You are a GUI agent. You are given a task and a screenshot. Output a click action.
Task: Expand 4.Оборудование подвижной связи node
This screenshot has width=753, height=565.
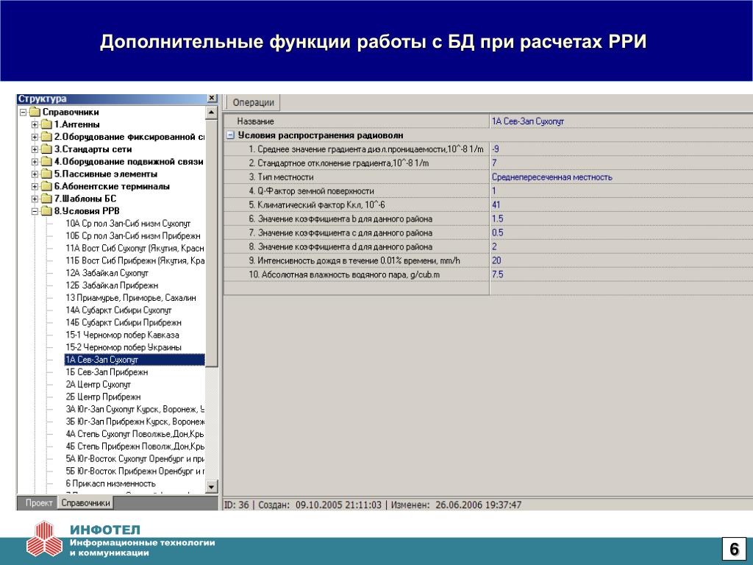[35, 162]
